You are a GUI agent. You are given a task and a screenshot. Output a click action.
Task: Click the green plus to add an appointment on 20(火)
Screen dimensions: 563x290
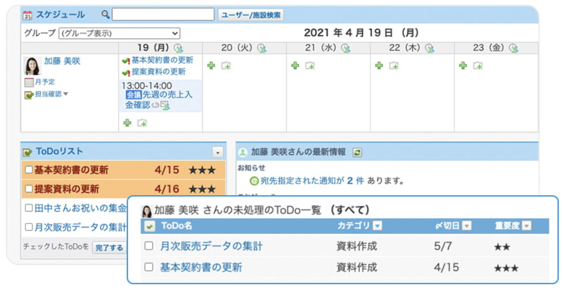pos(211,65)
